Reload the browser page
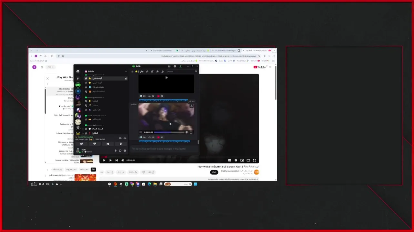The image size is (414, 232). point(265,56)
